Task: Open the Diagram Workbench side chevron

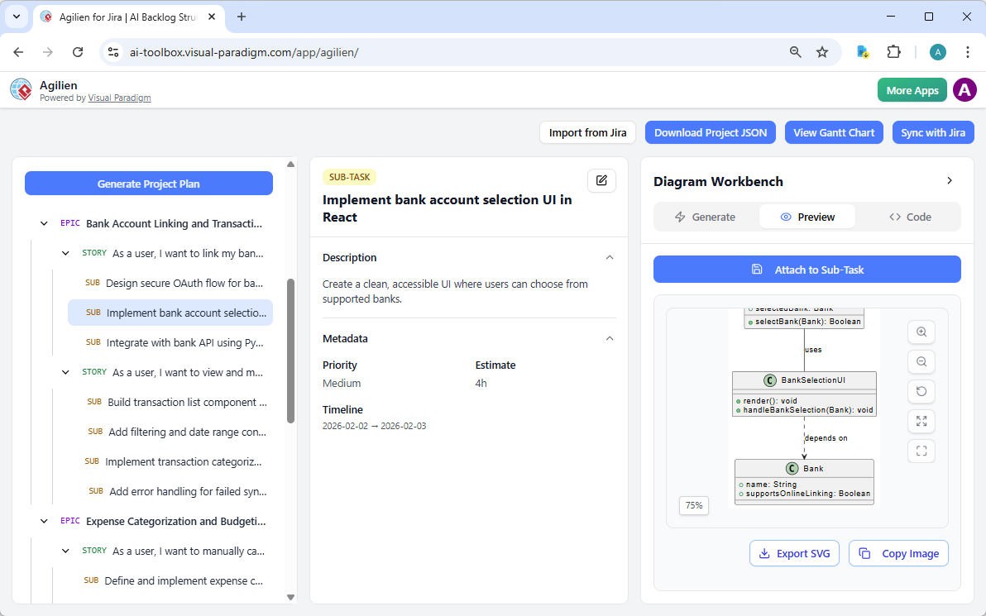Action: point(950,181)
